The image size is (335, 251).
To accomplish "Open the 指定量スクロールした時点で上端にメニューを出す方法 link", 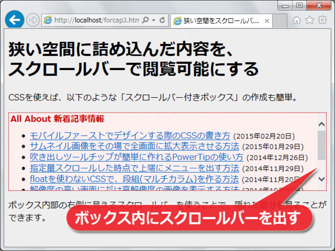I will pyautogui.click(x=134, y=168).
